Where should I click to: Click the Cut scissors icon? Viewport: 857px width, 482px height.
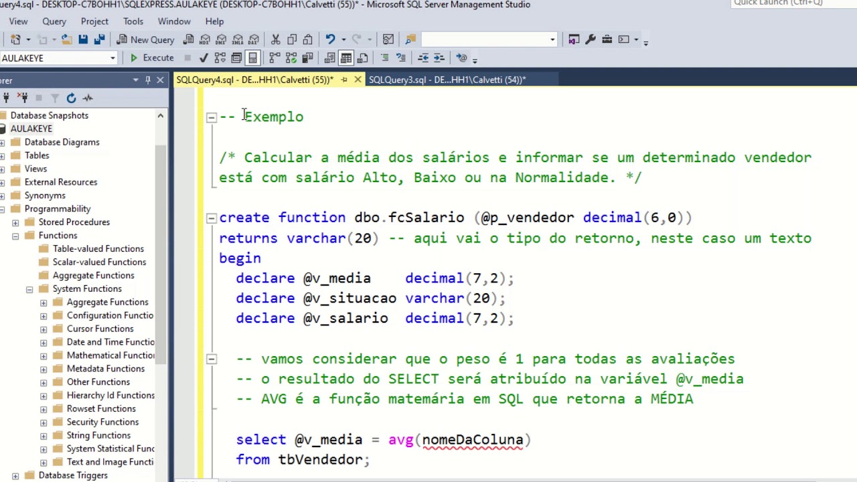pos(276,39)
